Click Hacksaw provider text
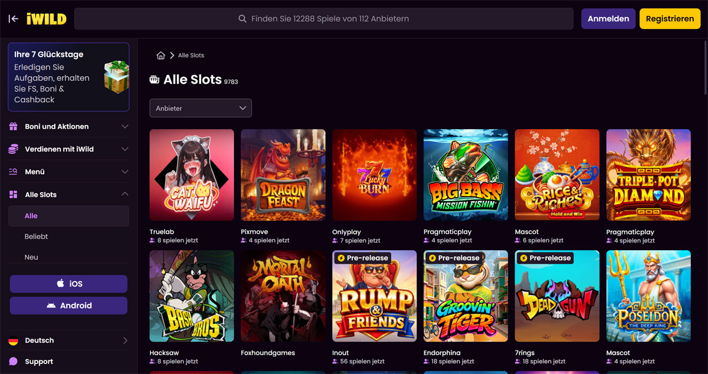The image size is (708, 374). coord(164,353)
